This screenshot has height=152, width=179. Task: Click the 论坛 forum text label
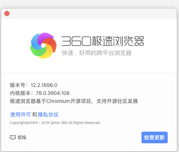(x=22, y=137)
